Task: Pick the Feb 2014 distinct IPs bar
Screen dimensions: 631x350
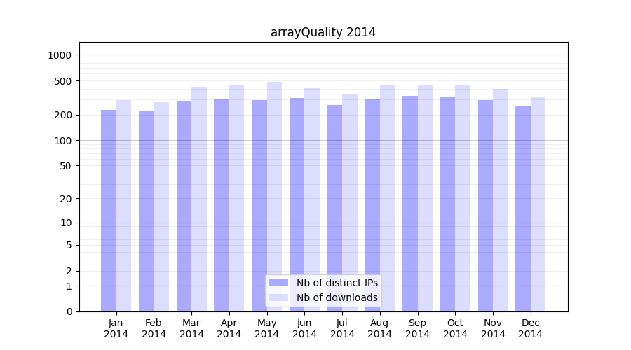Action: tap(146, 211)
